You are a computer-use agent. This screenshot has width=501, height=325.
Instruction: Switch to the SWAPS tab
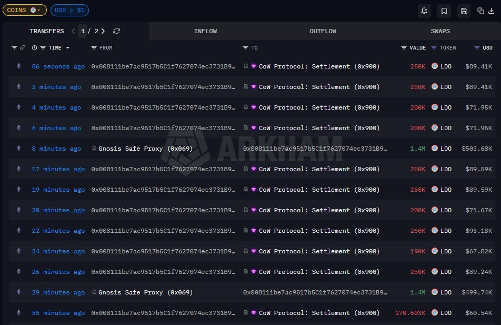point(440,31)
